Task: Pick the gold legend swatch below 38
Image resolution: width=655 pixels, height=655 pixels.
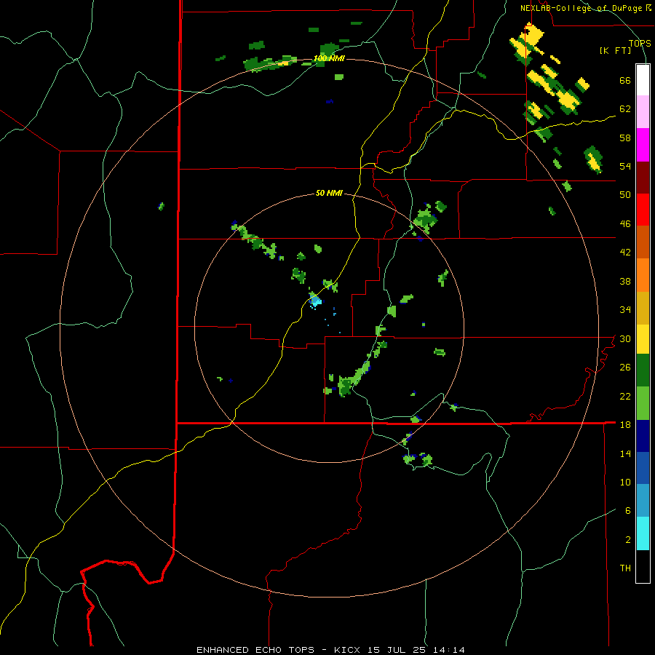Action: (x=643, y=309)
